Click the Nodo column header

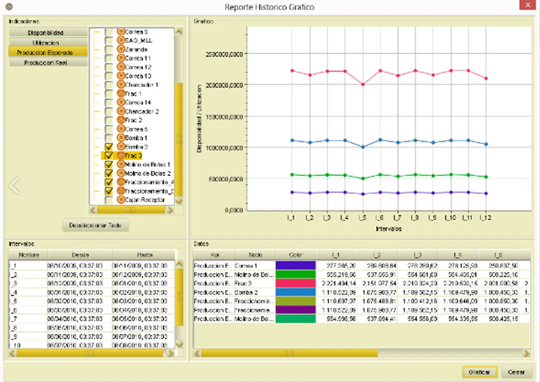[255, 255]
